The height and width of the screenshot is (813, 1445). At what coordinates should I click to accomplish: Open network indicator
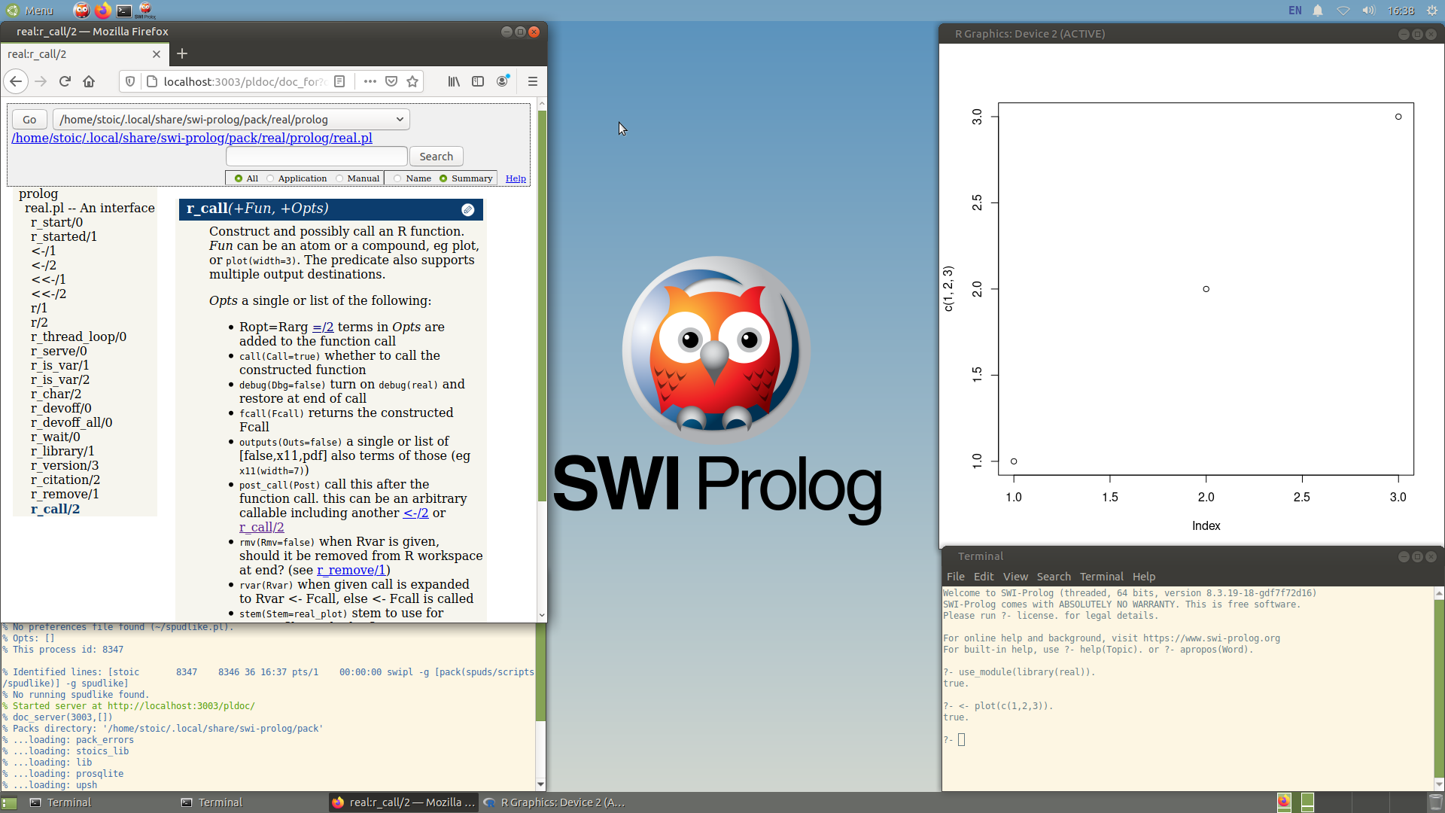[1343, 11]
